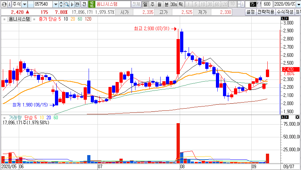Click the play arrow next-stock icon

[72, 4]
